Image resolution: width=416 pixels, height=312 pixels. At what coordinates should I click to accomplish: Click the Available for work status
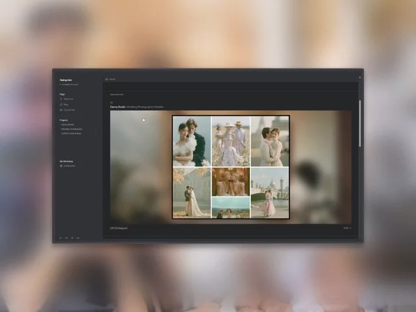69,84
